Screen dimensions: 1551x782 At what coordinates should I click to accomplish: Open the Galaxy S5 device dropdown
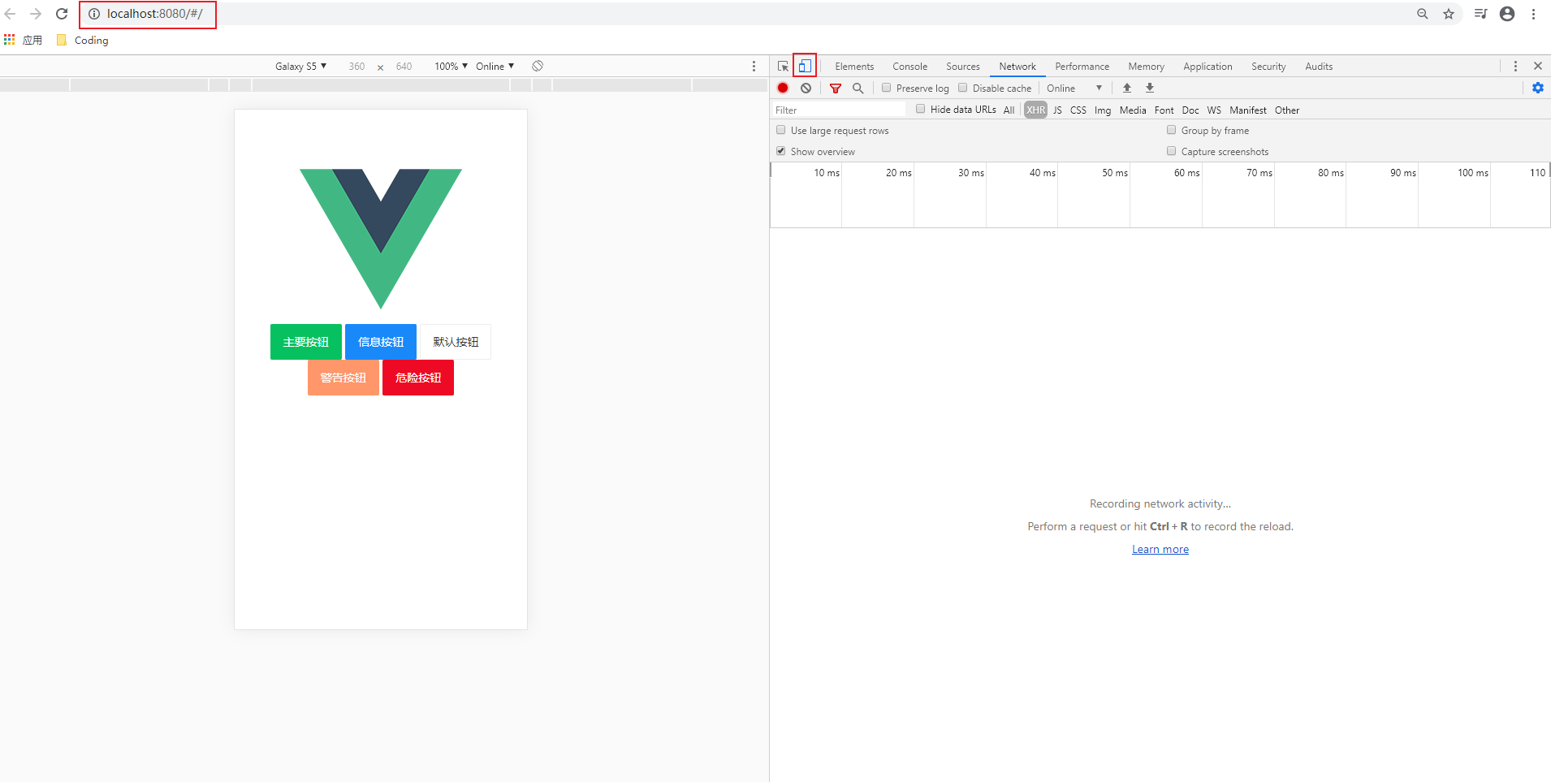300,66
